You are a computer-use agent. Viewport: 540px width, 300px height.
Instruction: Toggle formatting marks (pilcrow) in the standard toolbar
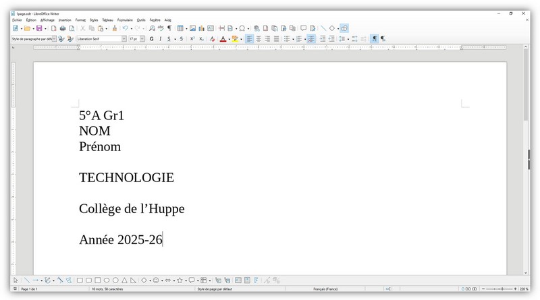click(169, 28)
